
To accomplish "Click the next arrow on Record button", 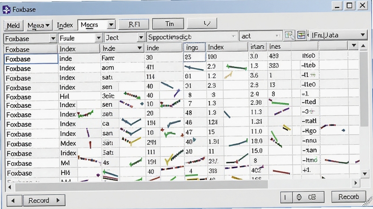I will [x=58, y=201].
